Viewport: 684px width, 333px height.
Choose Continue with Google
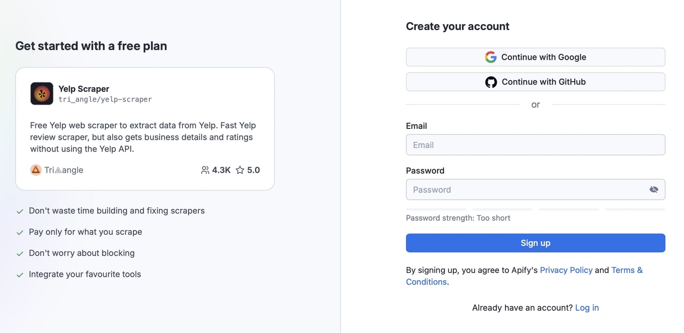[535, 57]
